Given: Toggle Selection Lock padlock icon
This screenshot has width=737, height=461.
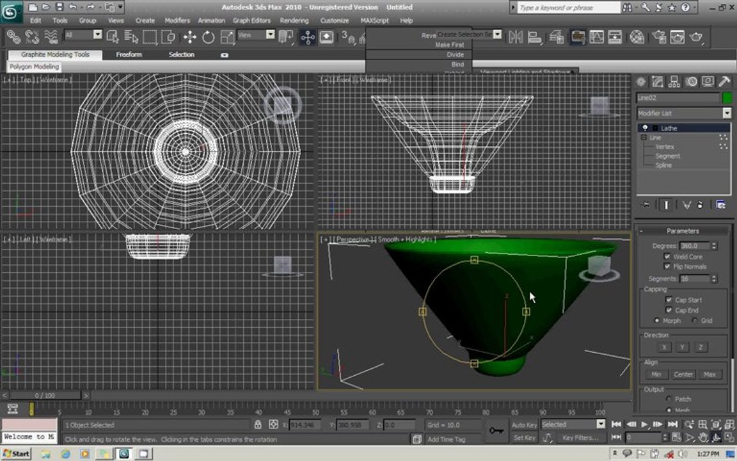Looking at the screenshot, I should (x=258, y=425).
